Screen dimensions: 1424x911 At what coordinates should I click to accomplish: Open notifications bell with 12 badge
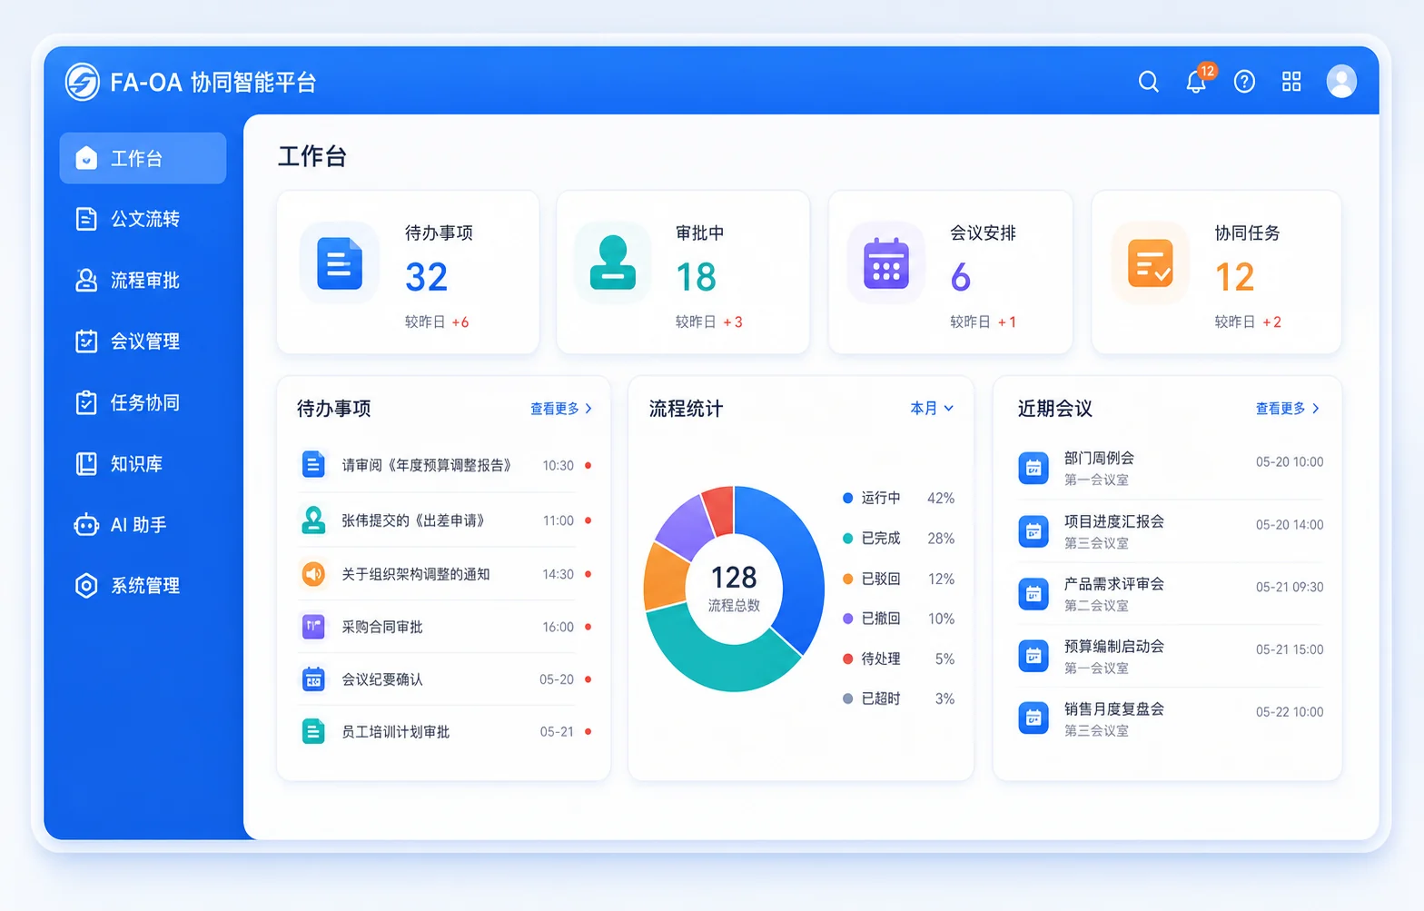[x=1198, y=80]
